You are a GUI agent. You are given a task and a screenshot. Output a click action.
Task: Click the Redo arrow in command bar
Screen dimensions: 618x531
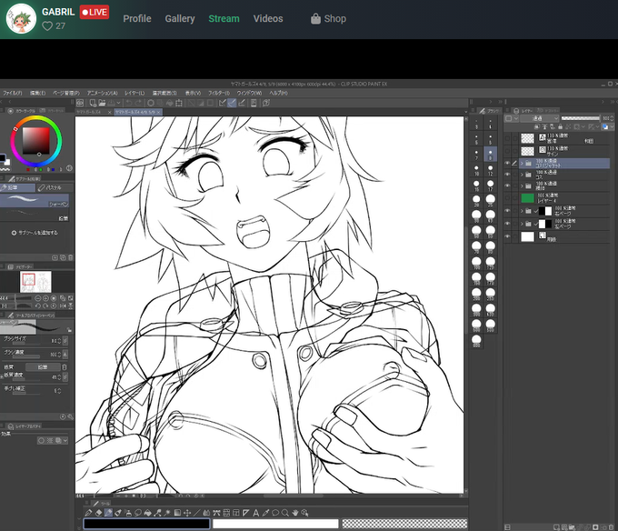pyautogui.click(x=139, y=103)
